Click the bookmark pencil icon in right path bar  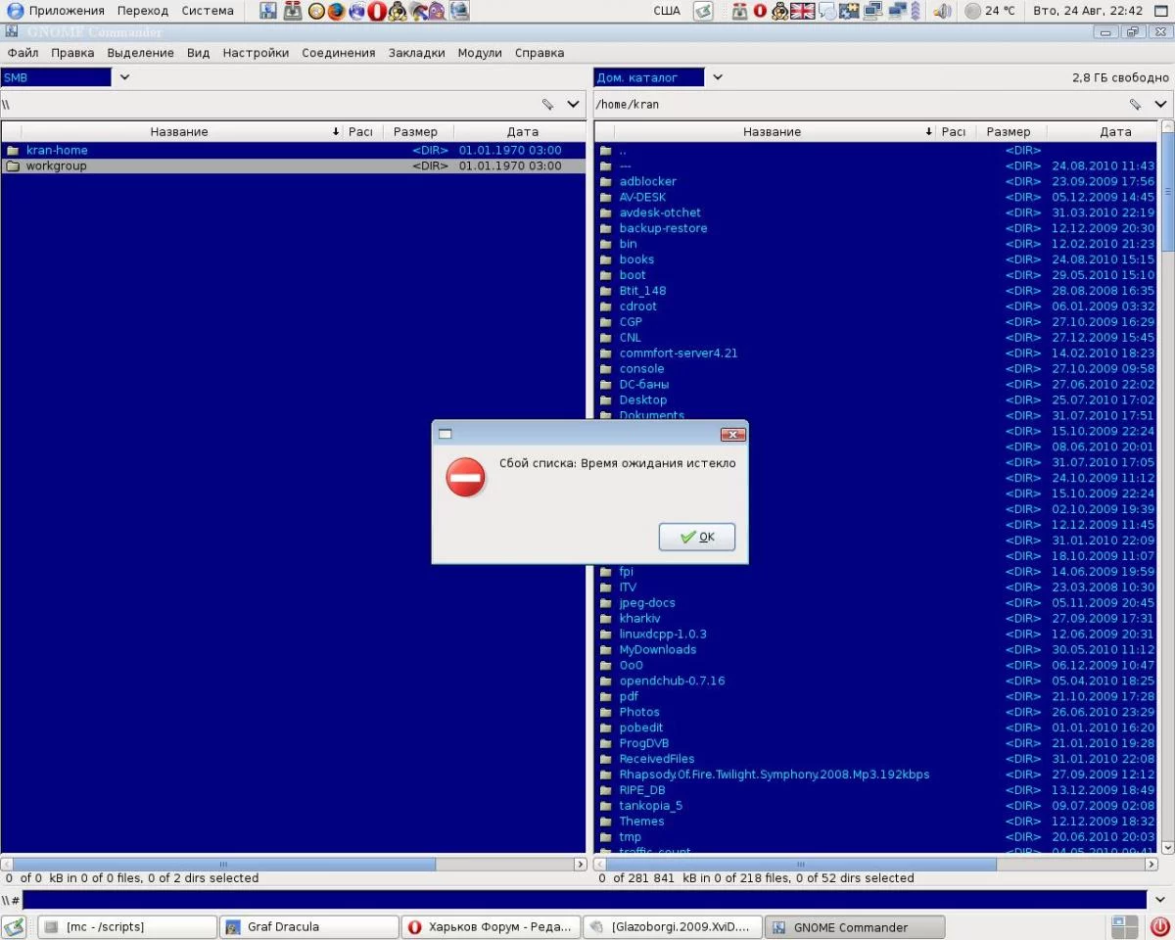(x=1135, y=104)
